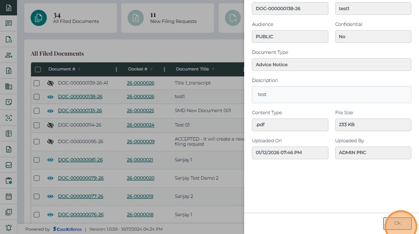Toggle eye icon beside DOC-000000138-26
This screenshot has width=419, height=234.
50,97
